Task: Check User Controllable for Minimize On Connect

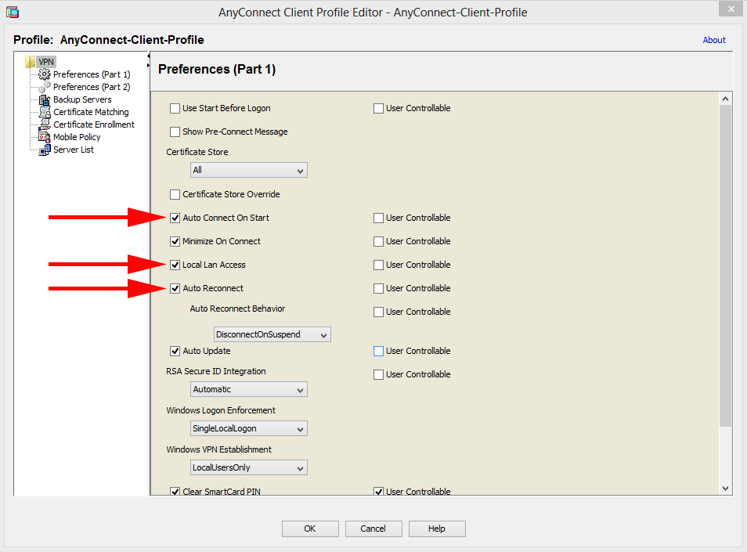Action: [378, 241]
